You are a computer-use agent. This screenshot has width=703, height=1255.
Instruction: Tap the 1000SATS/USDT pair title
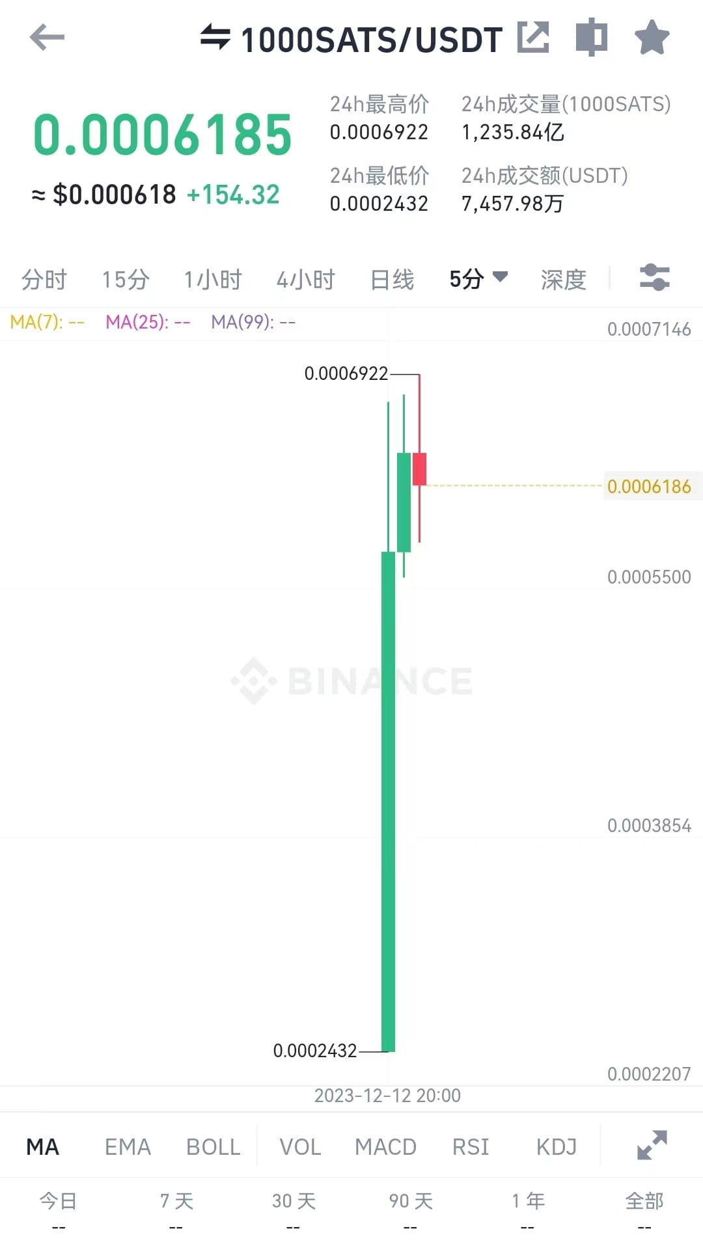371,40
